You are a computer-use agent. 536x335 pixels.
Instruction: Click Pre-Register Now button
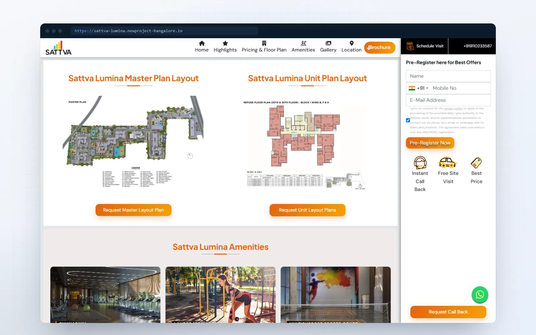[430, 143]
